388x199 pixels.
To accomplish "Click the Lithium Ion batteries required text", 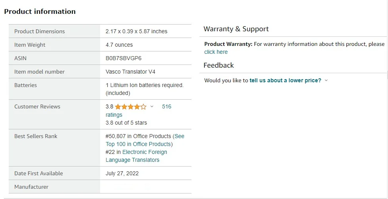I will (145, 85).
